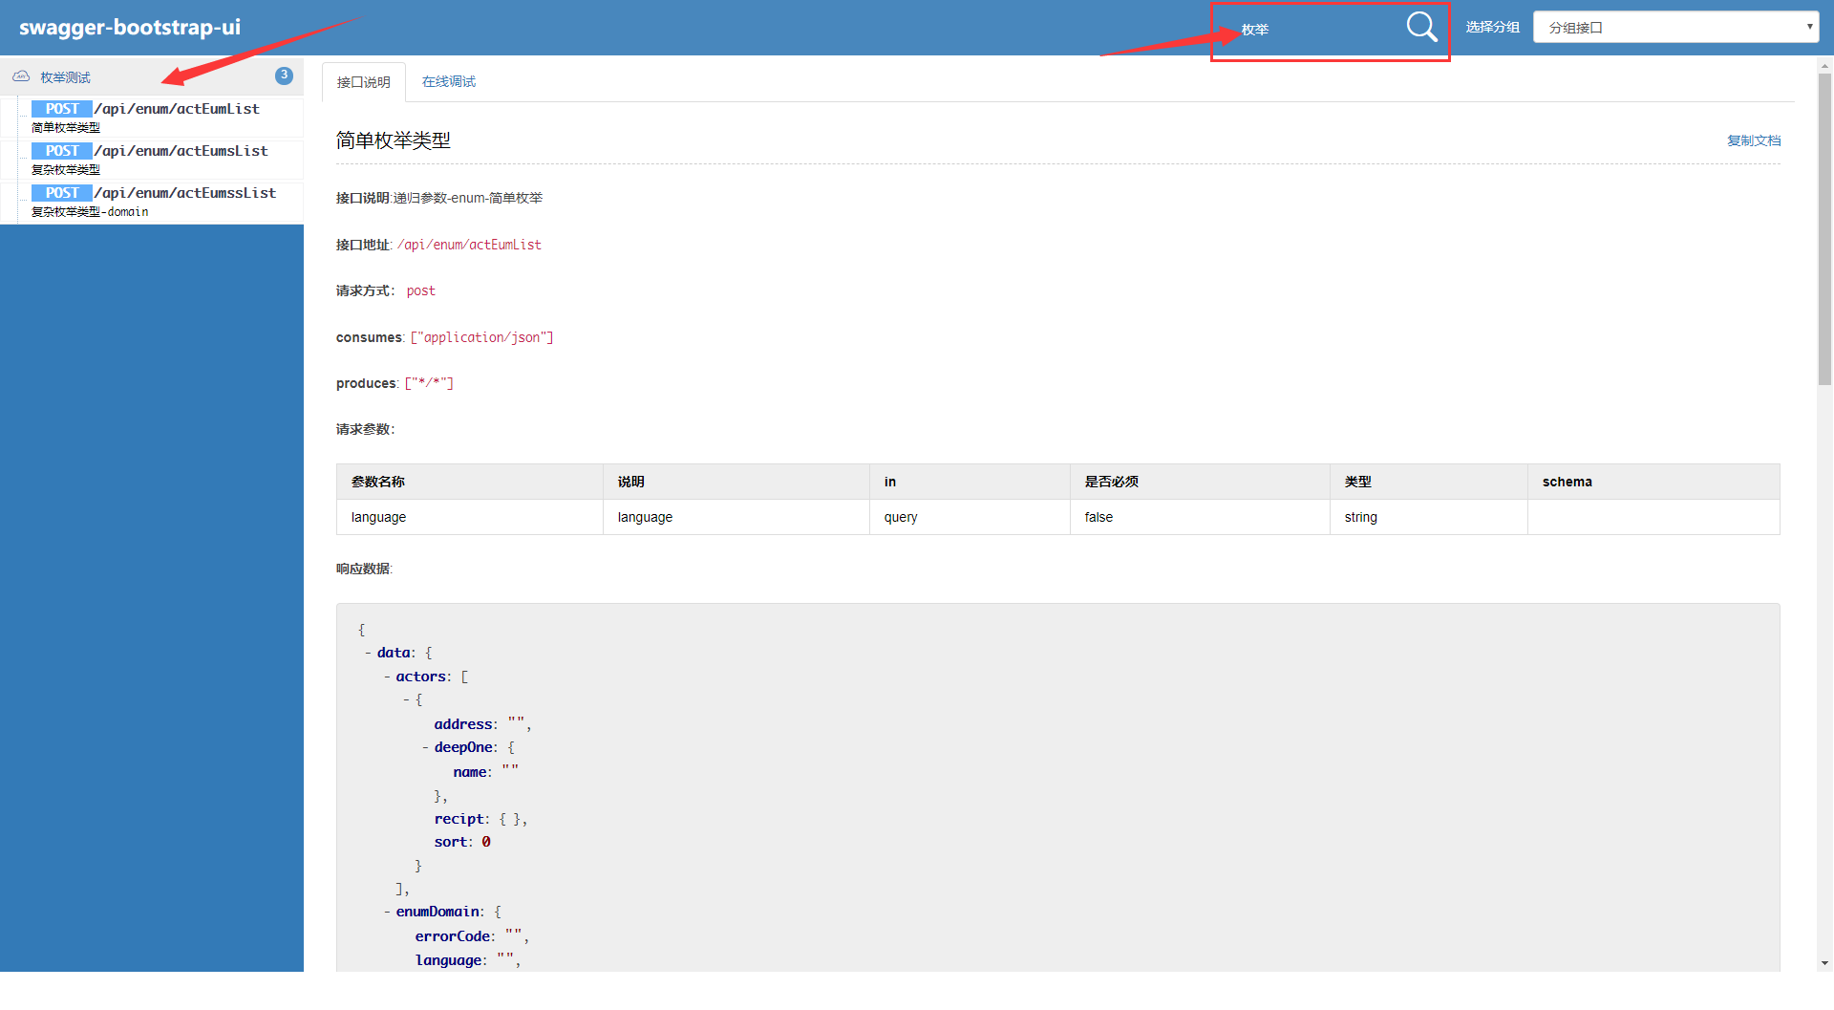Select the 接口说明 tab
The image size is (1834, 1010).
pyautogui.click(x=364, y=82)
